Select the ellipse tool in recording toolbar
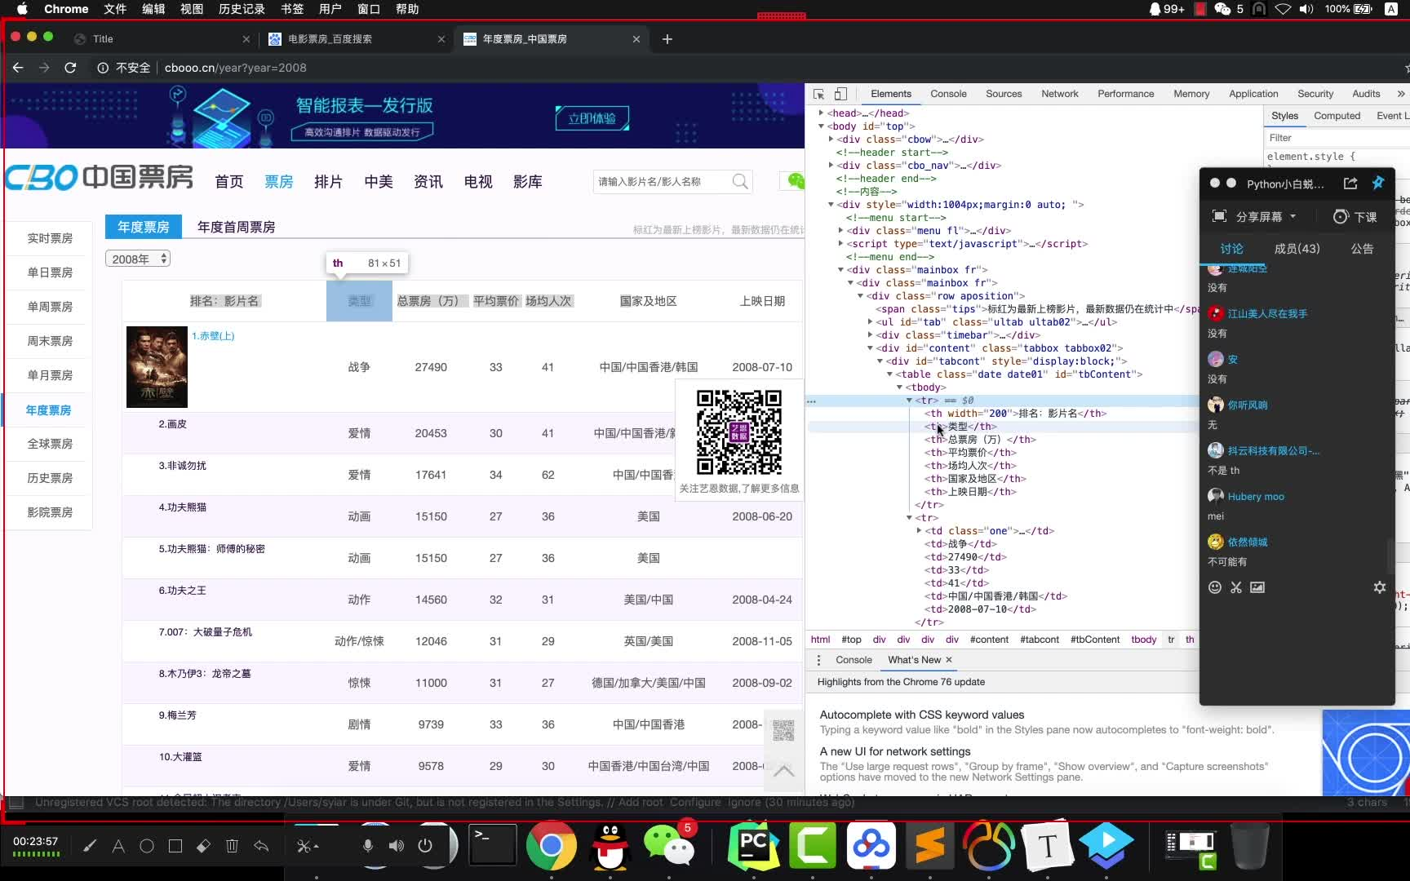 pos(147,846)
